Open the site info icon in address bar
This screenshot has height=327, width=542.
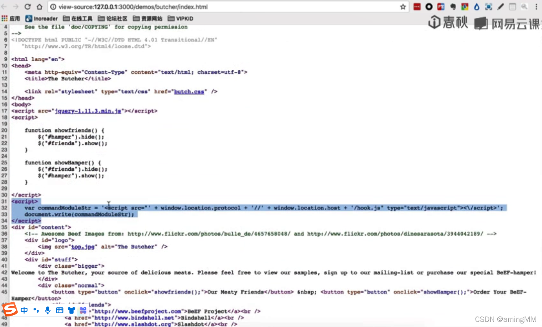[53, 7]
